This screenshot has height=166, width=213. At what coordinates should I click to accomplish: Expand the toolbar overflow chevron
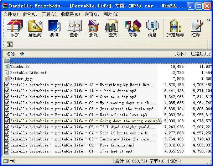208,20
